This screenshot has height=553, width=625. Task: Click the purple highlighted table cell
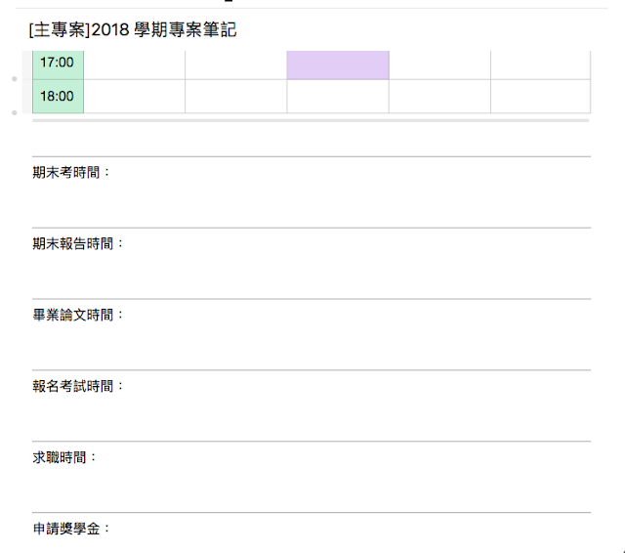(x=338, y=64)
